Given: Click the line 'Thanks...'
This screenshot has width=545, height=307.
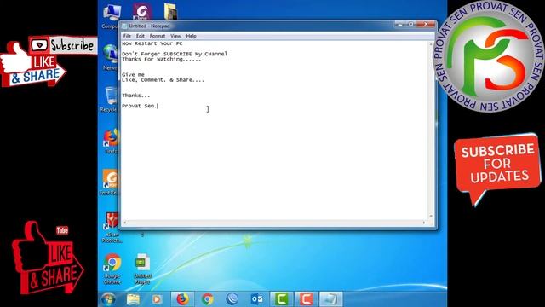Looking at the screenshot, I should tap(136, 96).
